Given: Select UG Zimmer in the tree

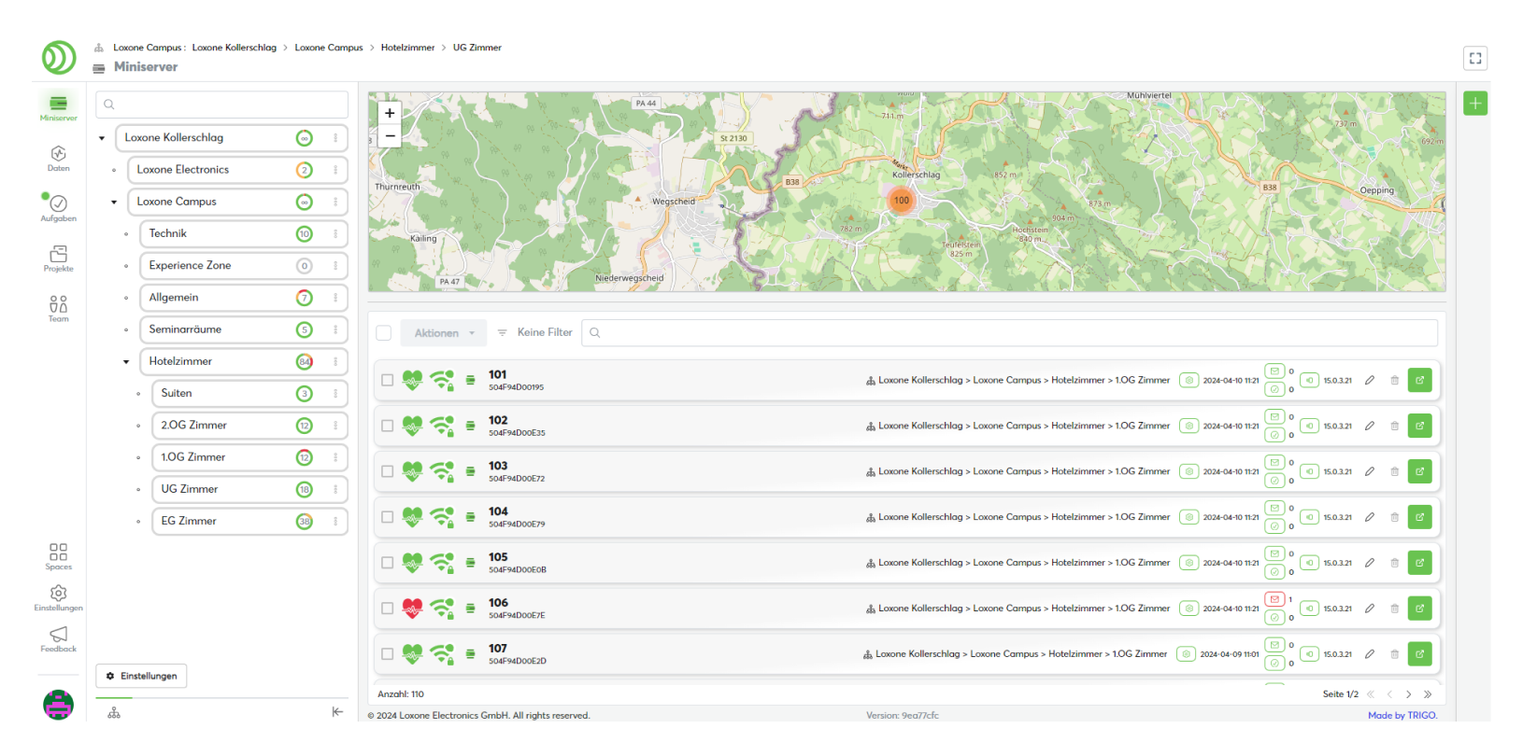Looking at the screenshot, I should pyautogui.click(x=190, y=489).
